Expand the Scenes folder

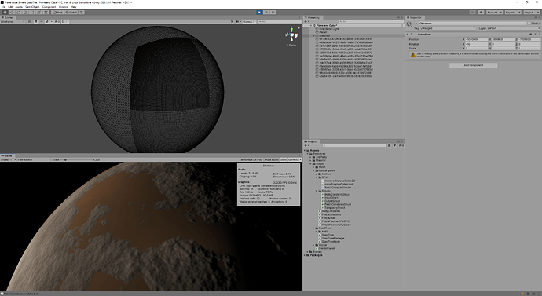308,252
